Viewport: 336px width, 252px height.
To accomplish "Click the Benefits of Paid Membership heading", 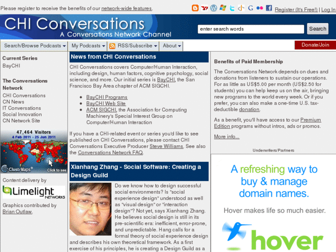I will tap(249, 61).
